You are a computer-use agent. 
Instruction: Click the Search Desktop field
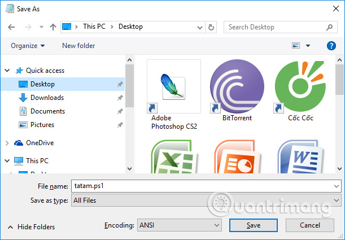point(280,27)
